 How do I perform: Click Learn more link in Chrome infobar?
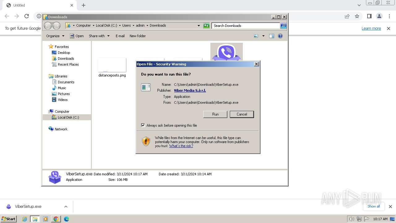(371, 28)
